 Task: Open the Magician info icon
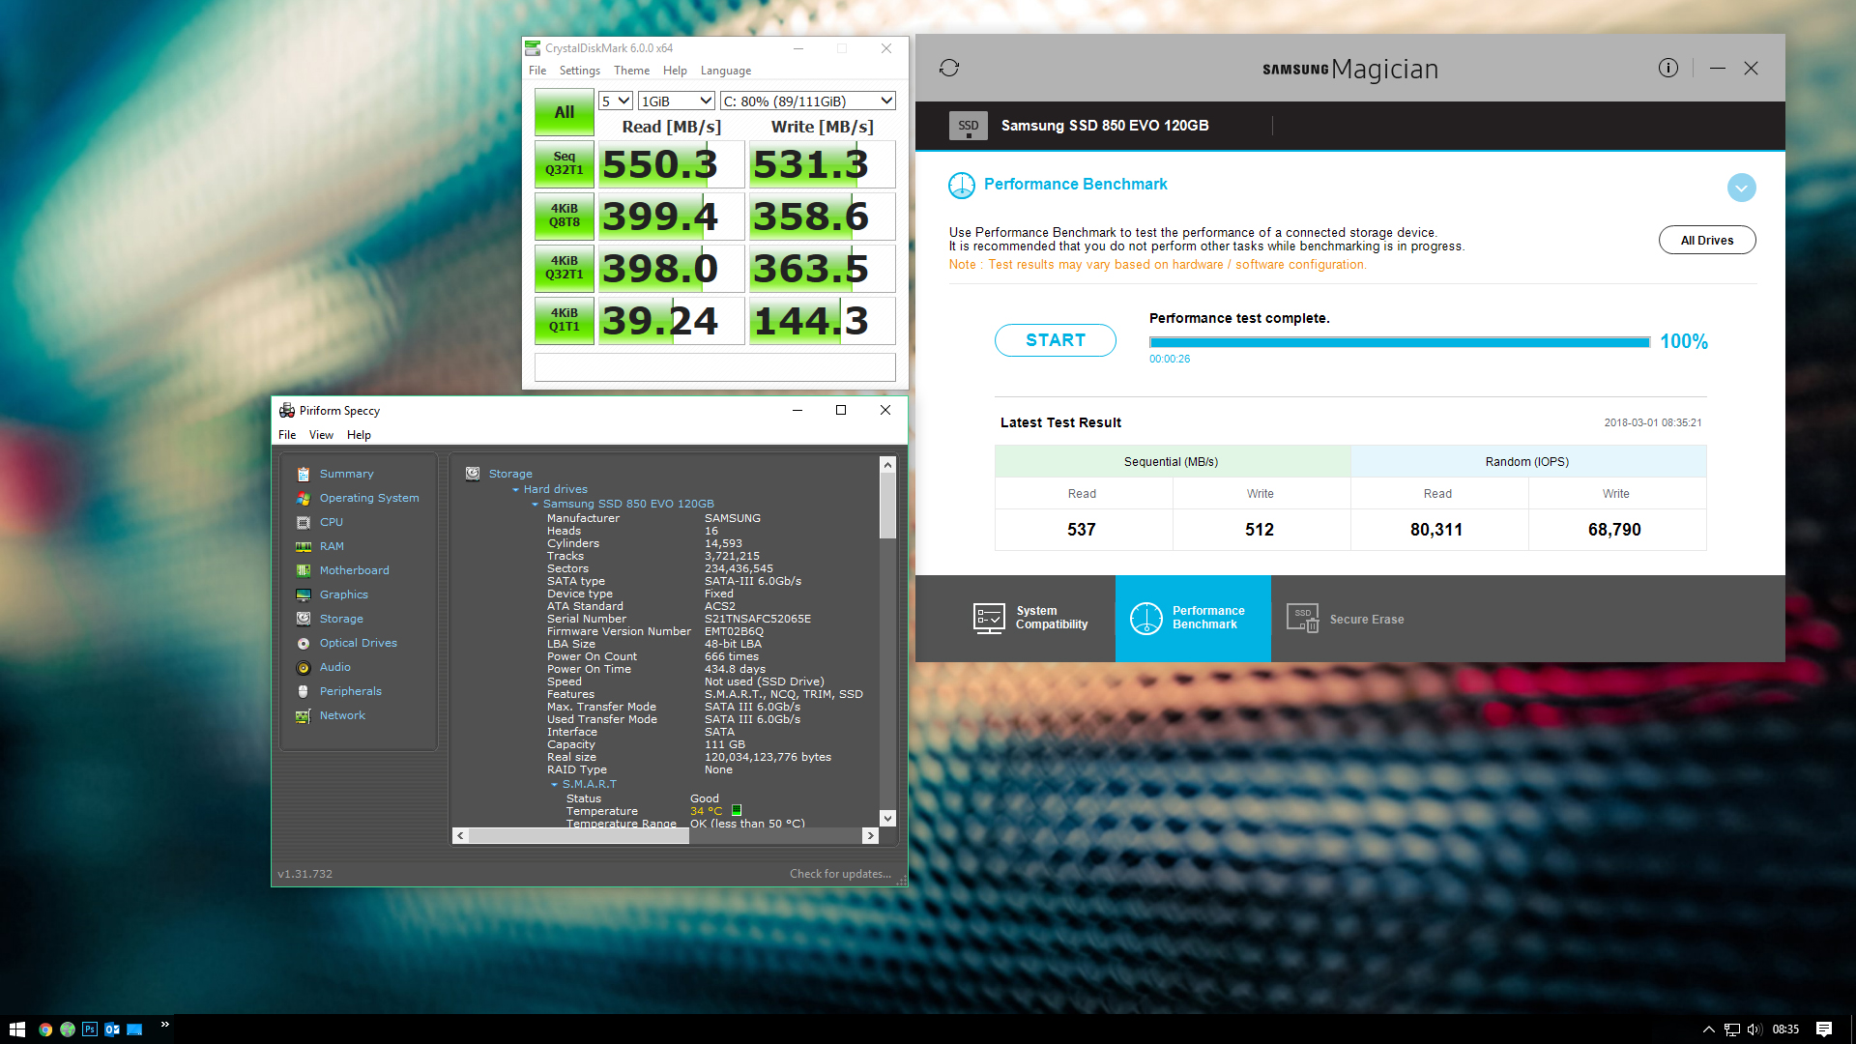pyautogui.click(x=1667, y=68)
